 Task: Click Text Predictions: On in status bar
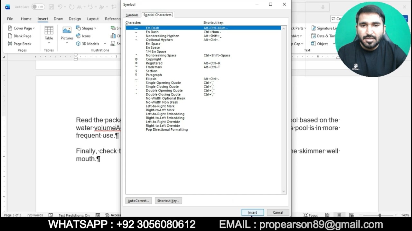[x=74, y=215]
